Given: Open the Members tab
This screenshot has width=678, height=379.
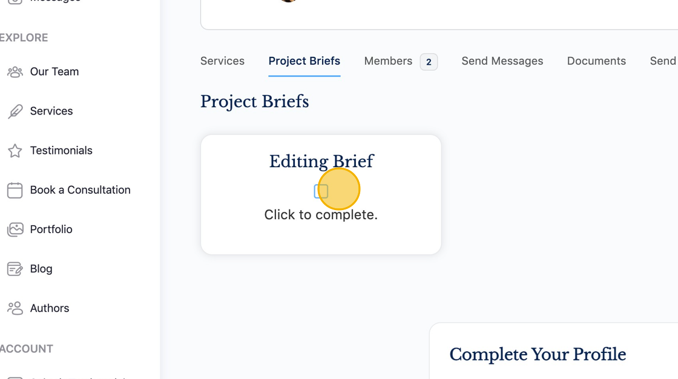Looking at the screenshot, I should tap(388, 61).
